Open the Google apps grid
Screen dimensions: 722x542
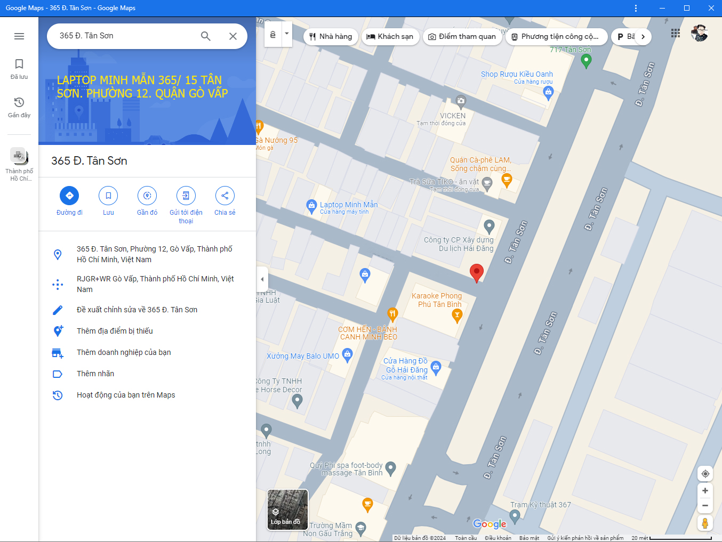[x=676, y=33]
